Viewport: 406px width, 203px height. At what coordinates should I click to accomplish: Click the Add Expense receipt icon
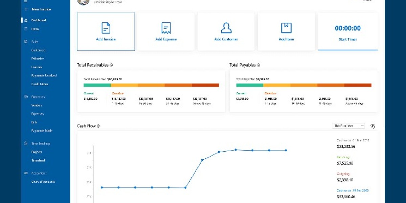[166, 28]
